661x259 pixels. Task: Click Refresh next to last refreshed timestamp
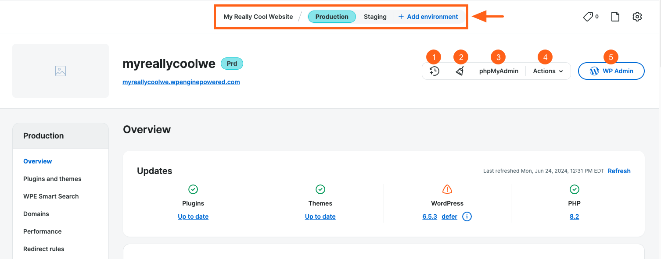tap(619, 171)
